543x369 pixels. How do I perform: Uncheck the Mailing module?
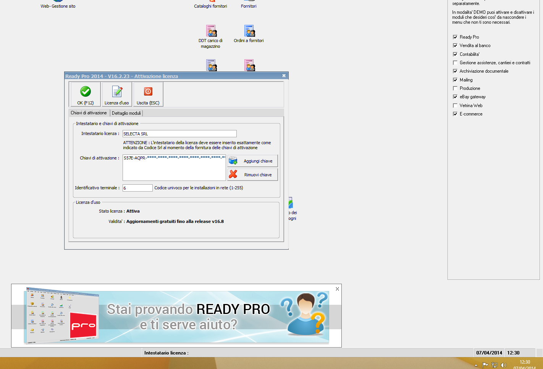[455, 80]
